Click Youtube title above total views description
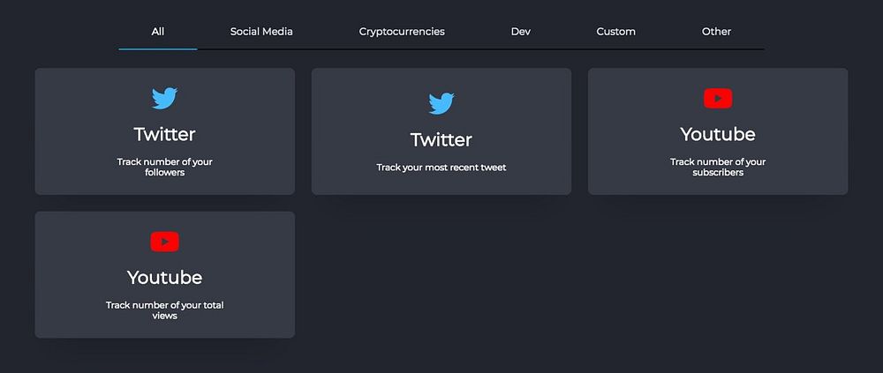883x373 pixels. pyautogui.click(x=164, y=277)
